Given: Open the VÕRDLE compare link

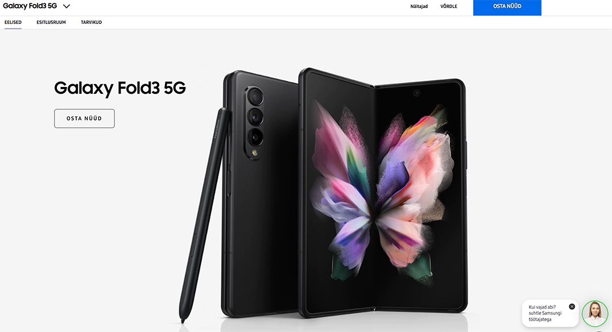Looking at the screenshot, I should tap(448, 6).
